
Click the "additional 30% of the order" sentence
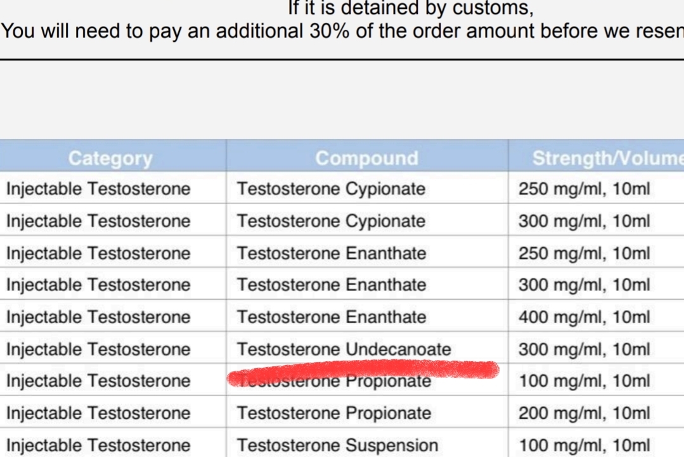tap(342, 32)
